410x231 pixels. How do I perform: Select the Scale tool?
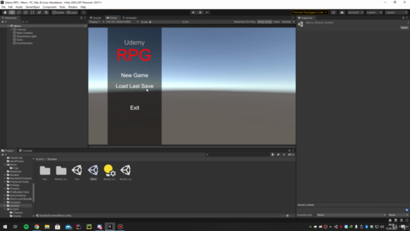pos(26,12)
